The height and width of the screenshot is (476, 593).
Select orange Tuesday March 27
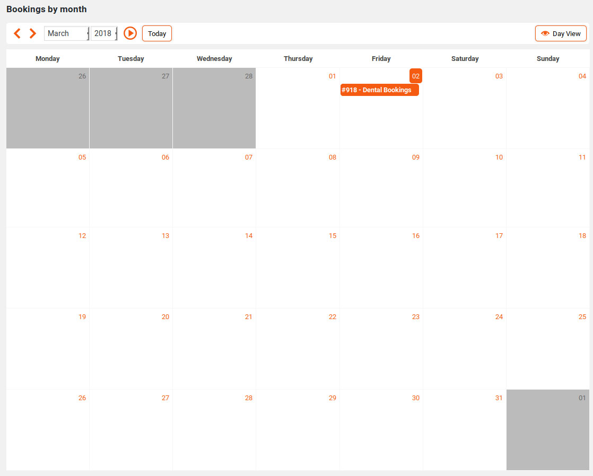coord(131,430)
